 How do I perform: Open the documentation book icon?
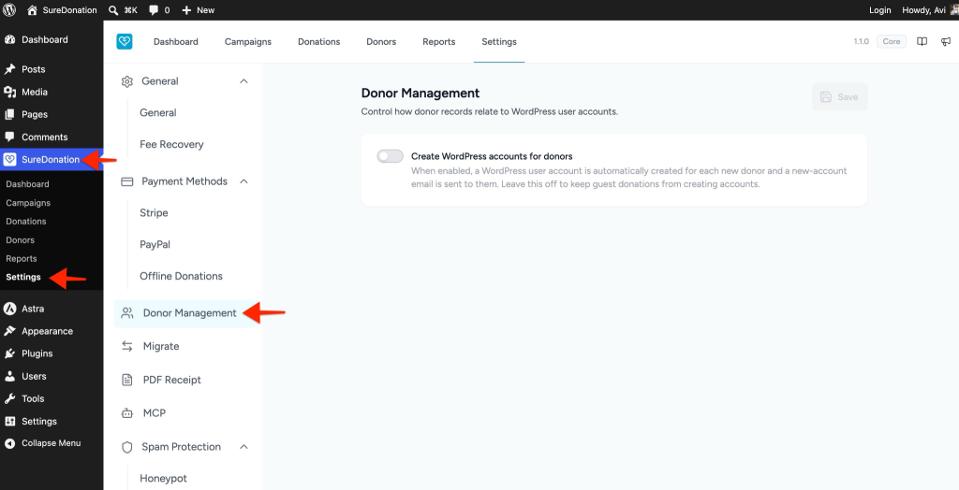[x=922, y=41]
